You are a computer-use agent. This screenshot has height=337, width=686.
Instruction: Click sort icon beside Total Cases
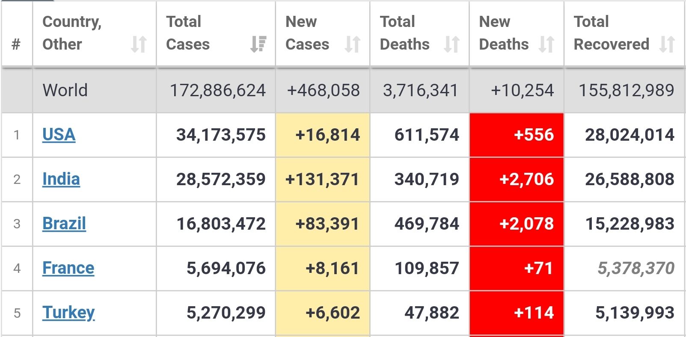click(x=258, y=44)
